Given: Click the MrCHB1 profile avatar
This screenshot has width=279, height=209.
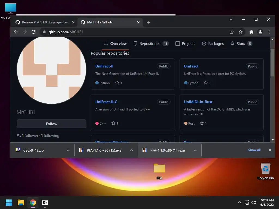Looking at the screenshot, I should [51, 70].
